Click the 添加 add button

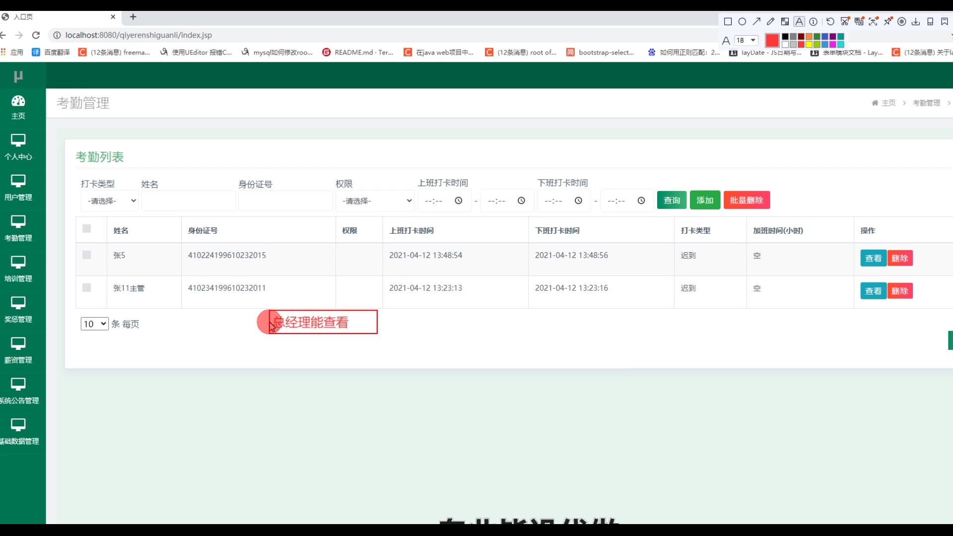pyautogui.click(x=705, y=200)
